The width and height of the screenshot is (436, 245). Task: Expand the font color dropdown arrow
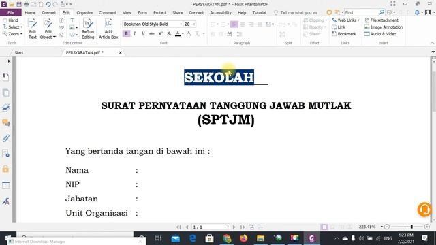coord(183,33)
